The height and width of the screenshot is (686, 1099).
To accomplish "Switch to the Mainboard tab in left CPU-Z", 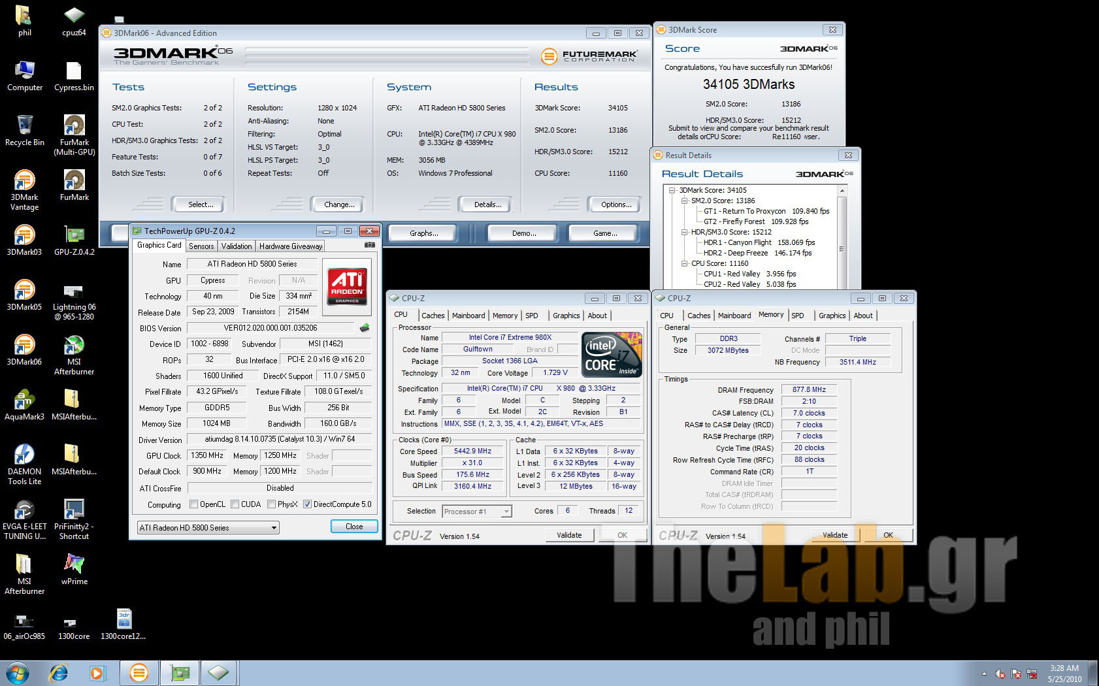I will (x=468, y=316).
